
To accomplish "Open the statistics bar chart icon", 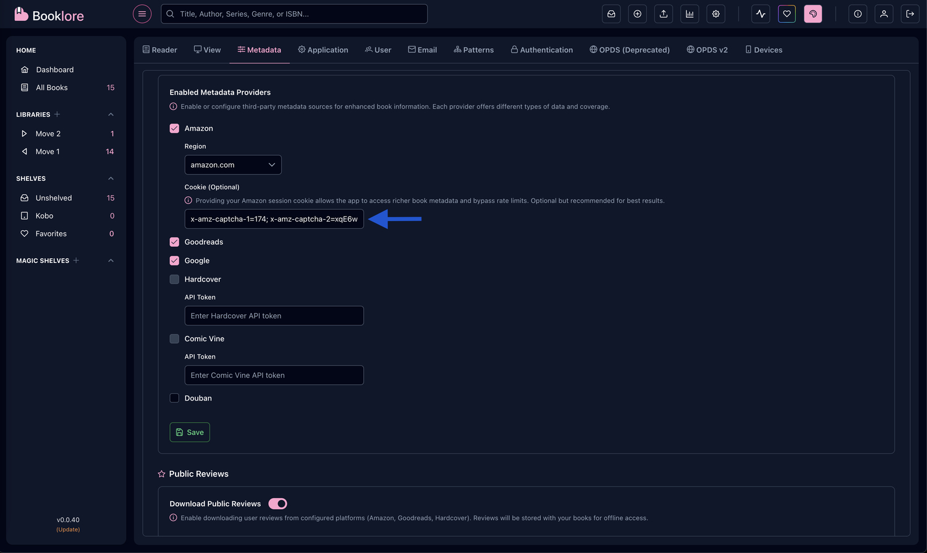I will (x=690, y=14).
